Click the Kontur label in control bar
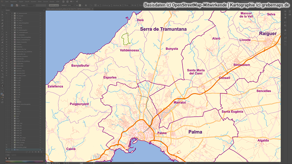The height and width of the screenshot is (164, 292). tap(22, 6)
